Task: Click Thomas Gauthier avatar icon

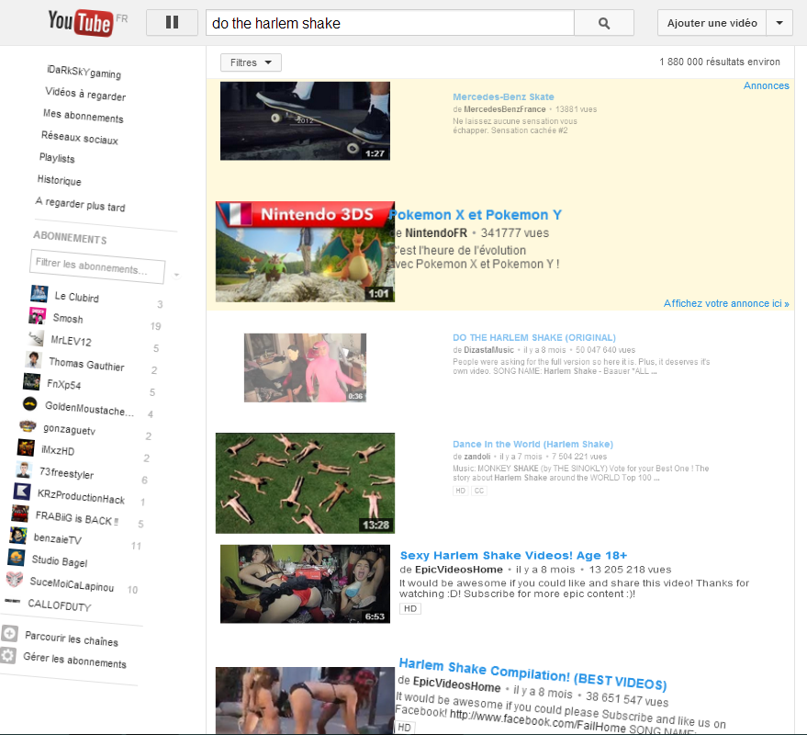Action: 33,359
